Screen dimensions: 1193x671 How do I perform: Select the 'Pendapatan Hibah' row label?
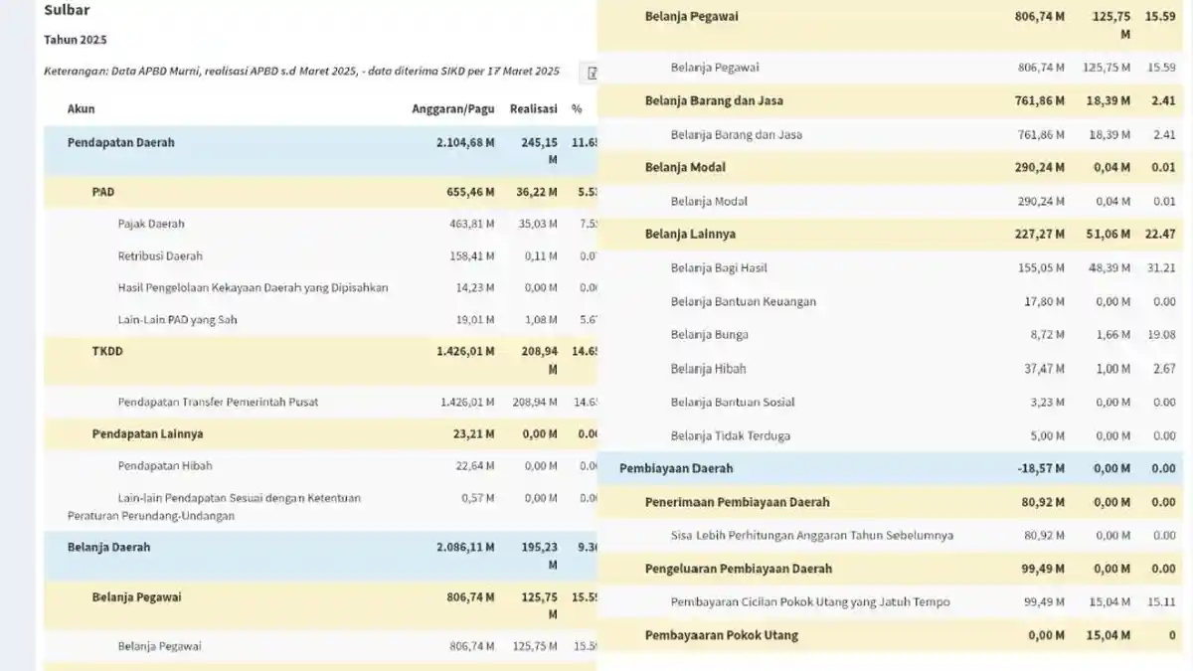[x=165, y=466]
